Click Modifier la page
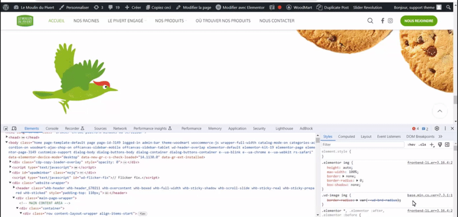Screen dimensions: 458x217 point(194,8)
